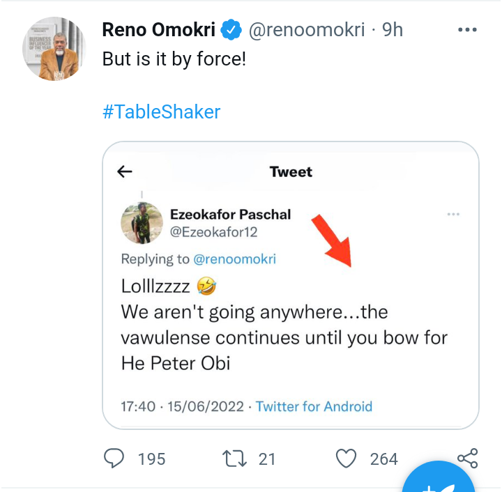Screen dimensions: 502x492
Task: Open quoted tweet's small three-dot menu
Action: click(x=453, y=214)
